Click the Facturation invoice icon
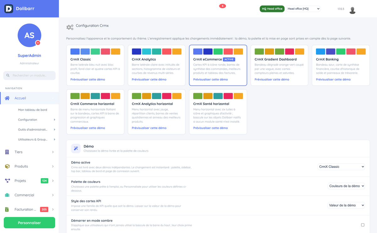Screen dimensions: 377x233 tap(7, 209)
